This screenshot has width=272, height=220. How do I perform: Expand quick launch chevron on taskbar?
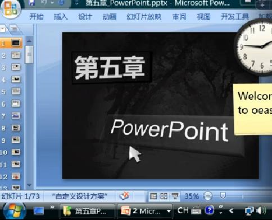point(52,207)
